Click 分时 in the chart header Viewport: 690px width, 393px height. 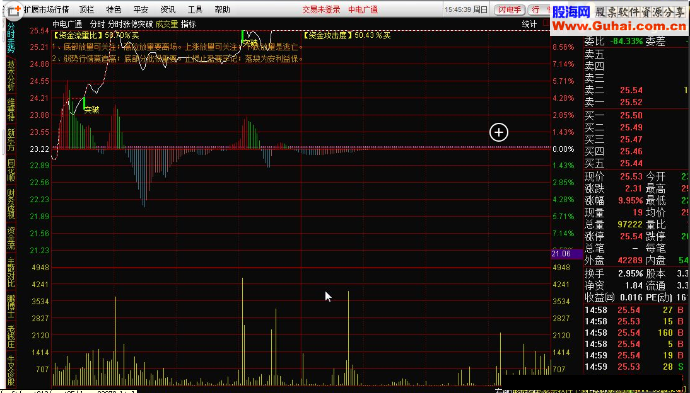coord(97,24)
